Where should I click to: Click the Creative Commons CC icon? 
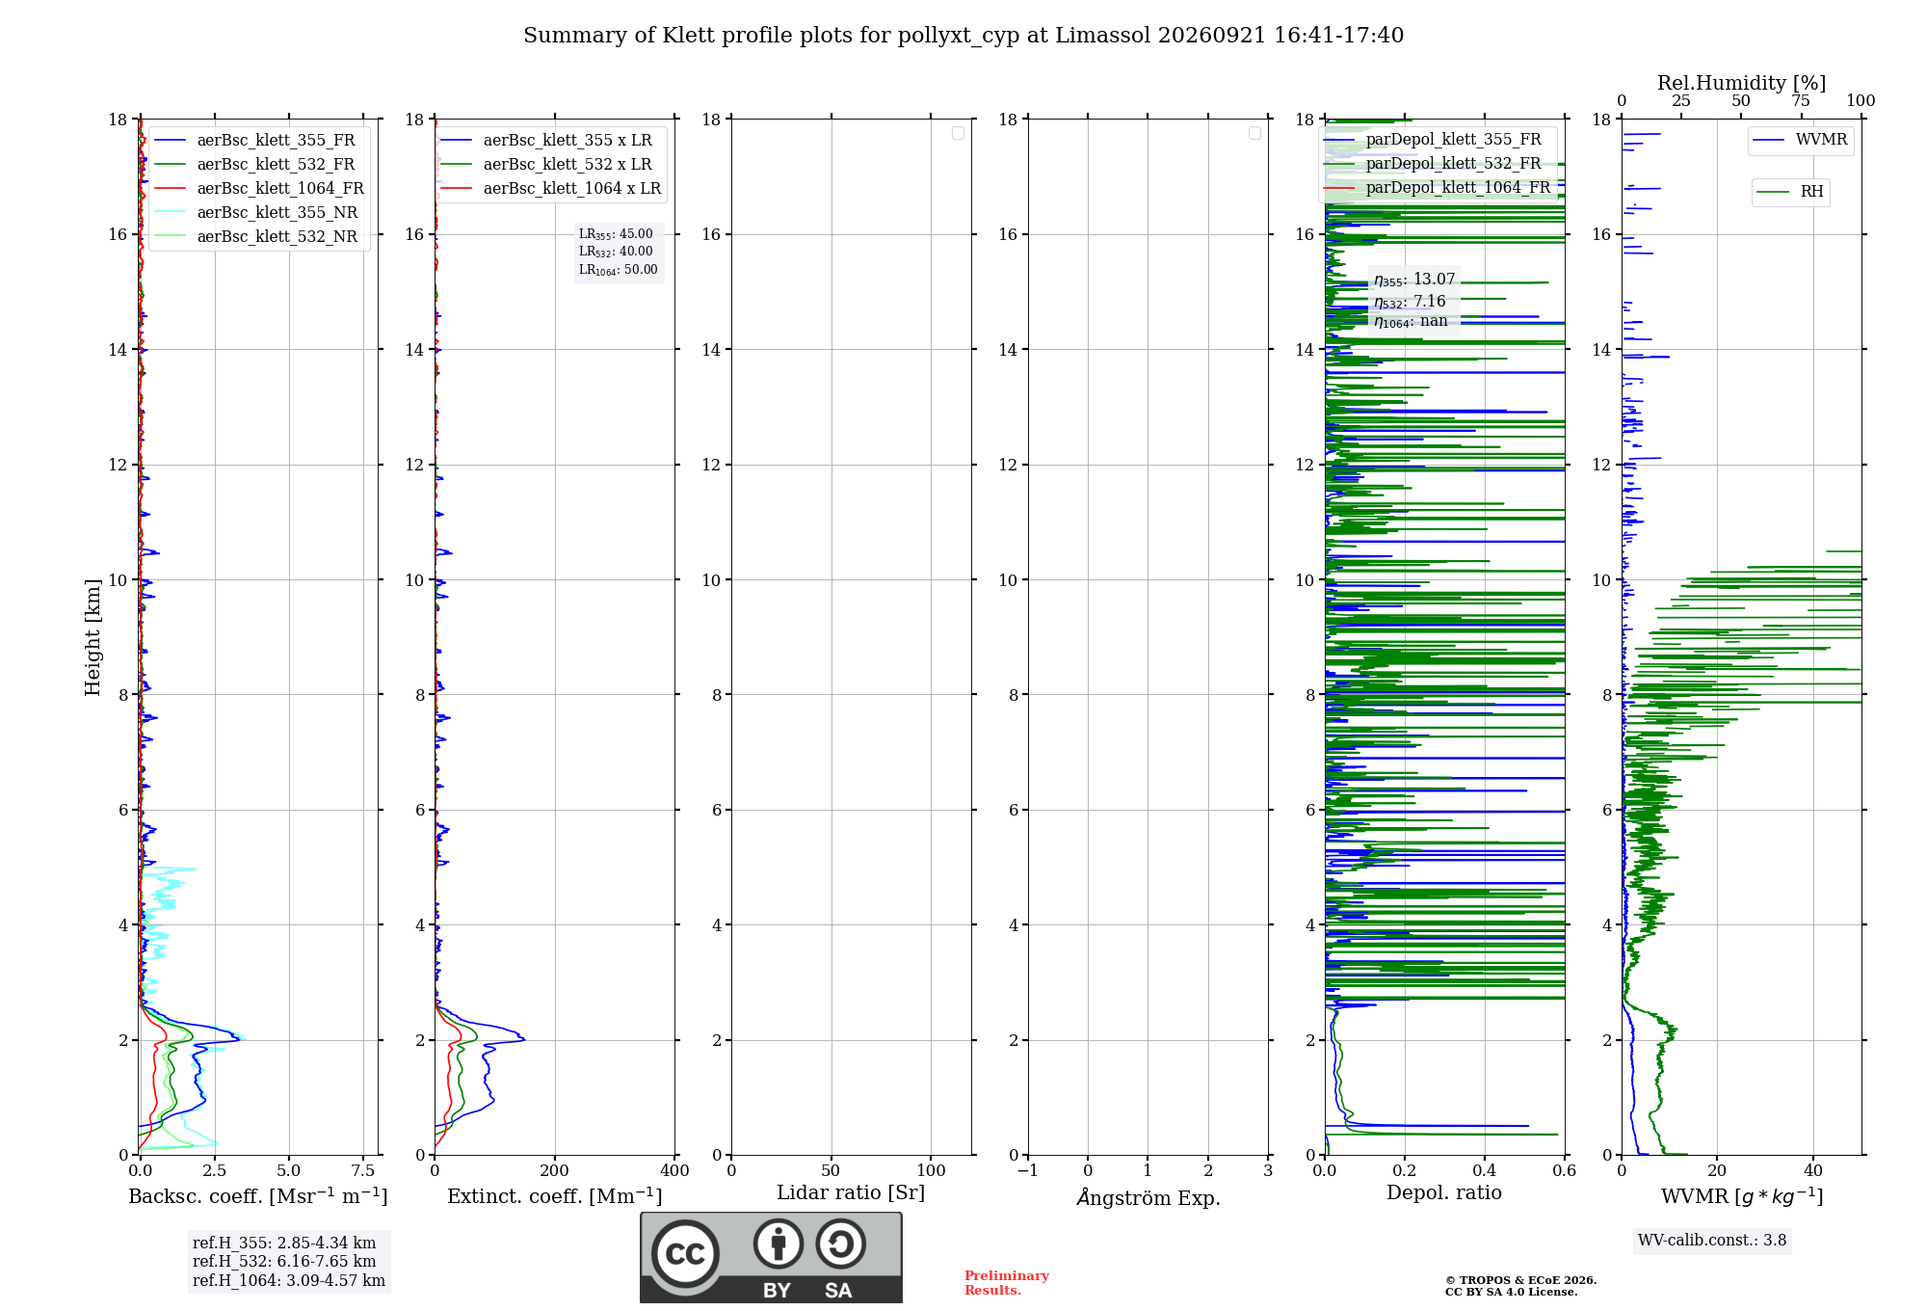(x=685, y=1253)
